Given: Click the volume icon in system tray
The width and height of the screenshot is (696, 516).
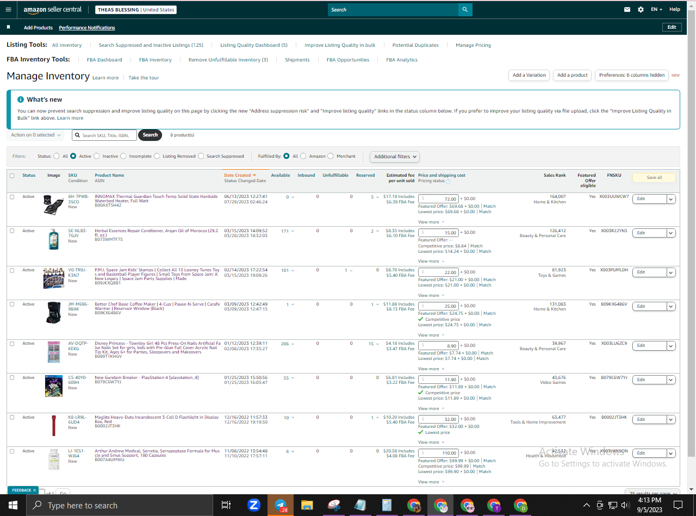Looking at the screenshot, I should pos(625,505).
